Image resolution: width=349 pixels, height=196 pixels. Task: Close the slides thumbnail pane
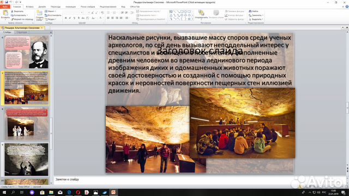(x=51, y=32)
